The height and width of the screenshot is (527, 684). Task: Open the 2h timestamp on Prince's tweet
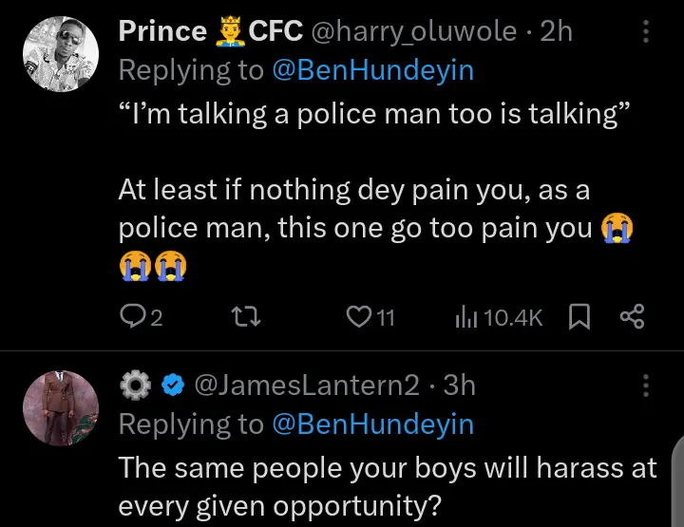[556, 31]
